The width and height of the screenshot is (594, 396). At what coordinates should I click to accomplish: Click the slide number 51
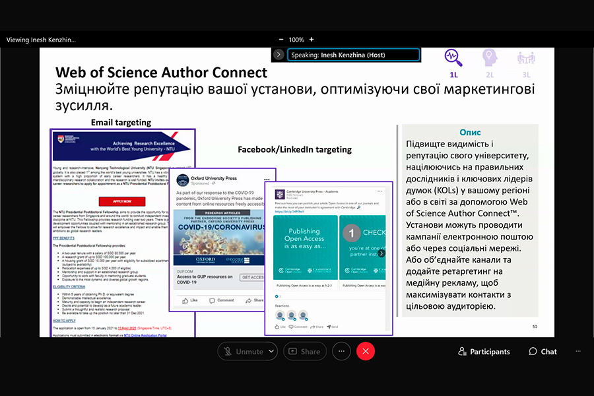[535, 326]
